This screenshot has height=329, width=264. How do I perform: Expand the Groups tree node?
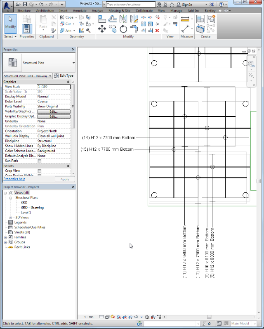[5, 242]
